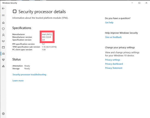
Task: Open Device performance & health heart icon
Action: tap(3, 60)
